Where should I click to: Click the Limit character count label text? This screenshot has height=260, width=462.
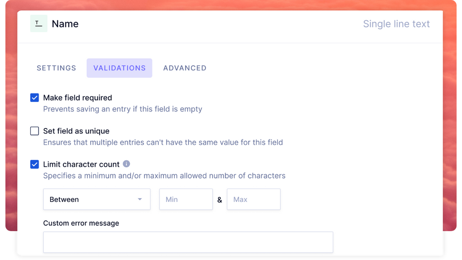pos(81,164)
